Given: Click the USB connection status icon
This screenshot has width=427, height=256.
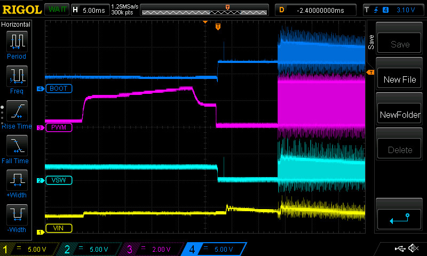Looking at the screenshot, I should [x=400, y=248].
